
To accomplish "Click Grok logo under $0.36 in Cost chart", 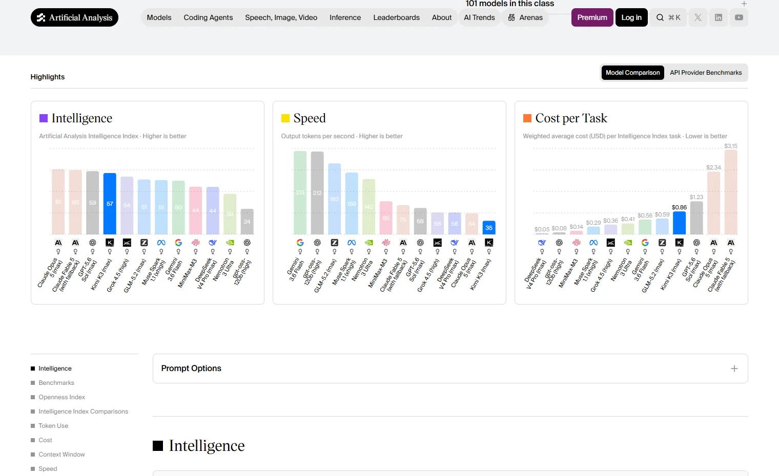I will click(611, 243).
